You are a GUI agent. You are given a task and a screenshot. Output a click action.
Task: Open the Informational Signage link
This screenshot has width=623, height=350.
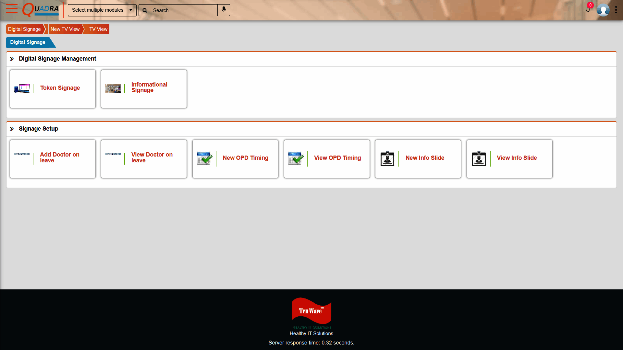(149, 87)
